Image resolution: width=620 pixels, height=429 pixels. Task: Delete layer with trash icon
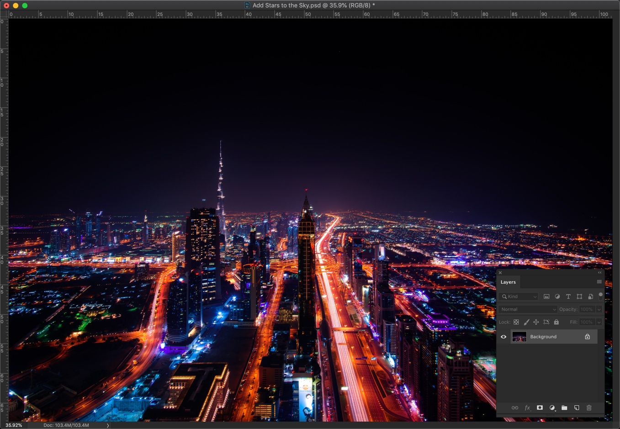(x=589, y=408)
